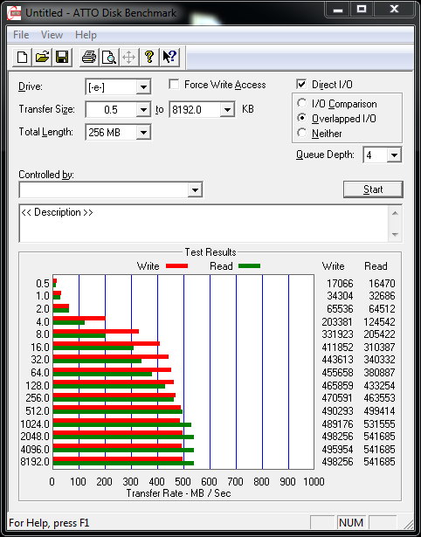Click the green Read legend swatch

(250, 266)
